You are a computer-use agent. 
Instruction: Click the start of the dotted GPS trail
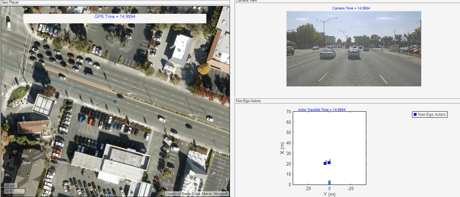click(9, 64)
